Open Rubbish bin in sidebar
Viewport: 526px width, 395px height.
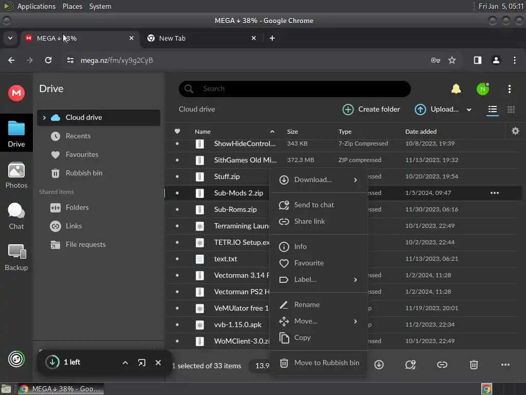(x=99, y=173)
